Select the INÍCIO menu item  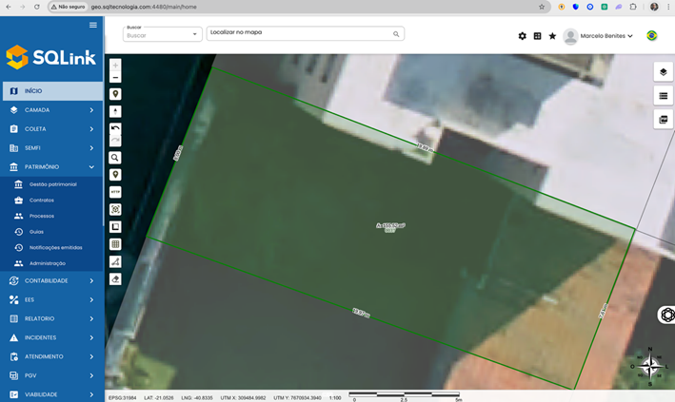(x=51, y=91)
